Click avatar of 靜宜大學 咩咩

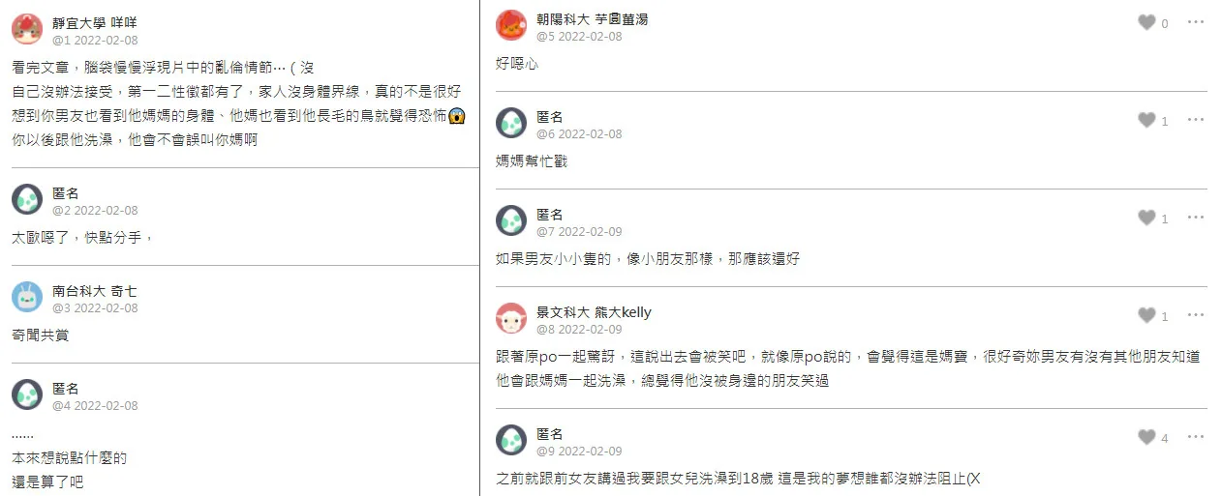coord(27,29)
